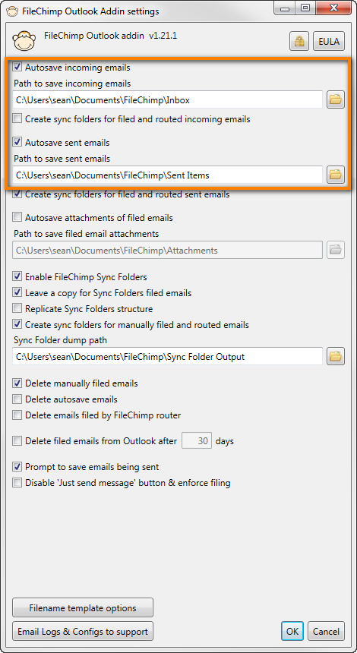Browse folder for incoming emails path
Screen dimensions: 357x653
tap(335, 99)
